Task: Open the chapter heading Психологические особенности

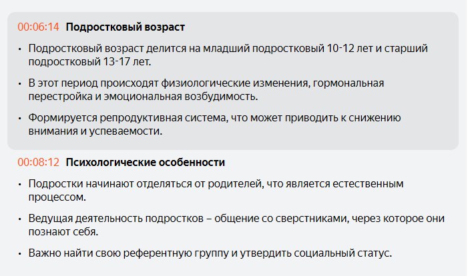Action: tap(146, 163)
